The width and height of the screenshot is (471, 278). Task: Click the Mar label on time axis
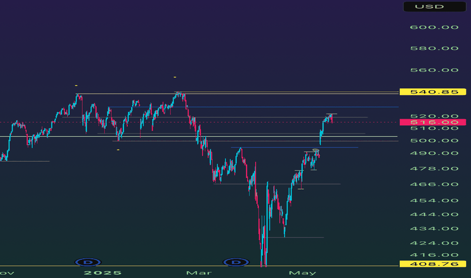(199, 273)
